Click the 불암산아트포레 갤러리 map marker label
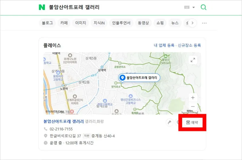The image size is (242, 160). 139,78
